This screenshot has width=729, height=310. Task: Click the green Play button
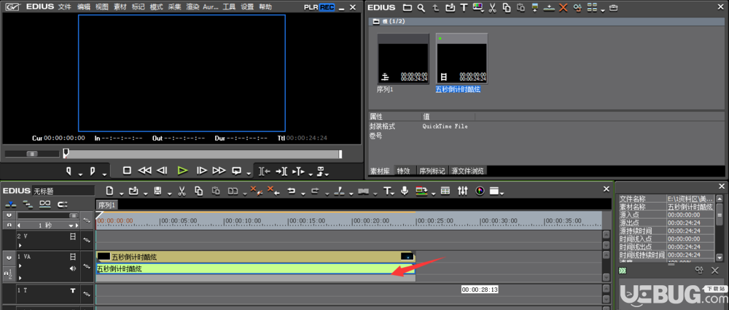coord(182,171)
